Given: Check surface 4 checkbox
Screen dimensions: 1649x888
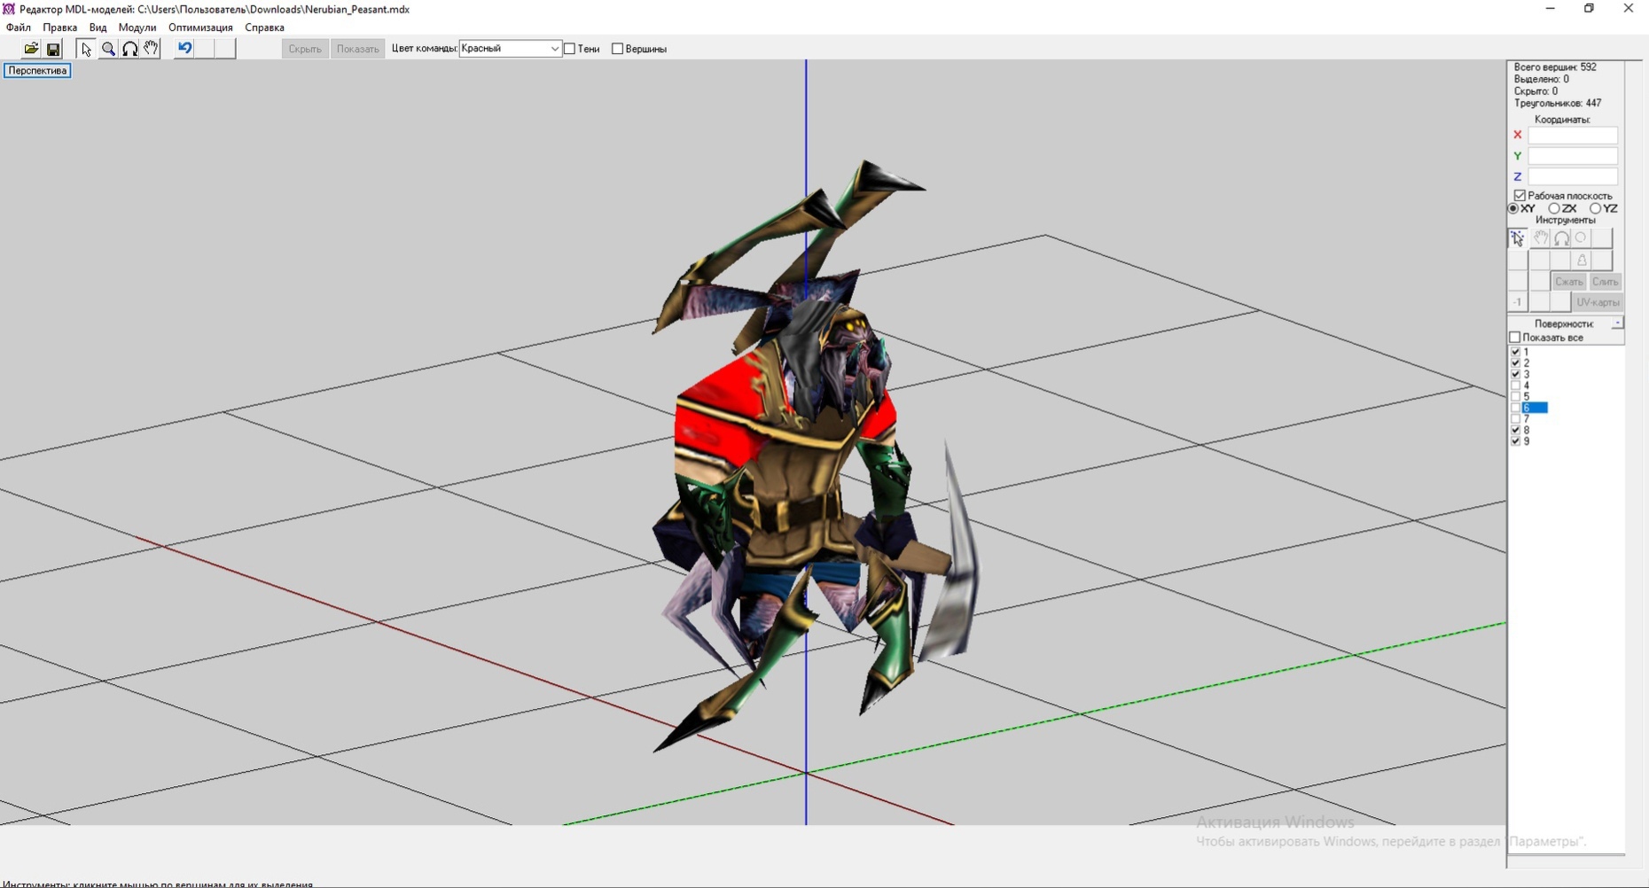Looking at the screenshot, I should pyautogui.click(x=1515, y=386).
